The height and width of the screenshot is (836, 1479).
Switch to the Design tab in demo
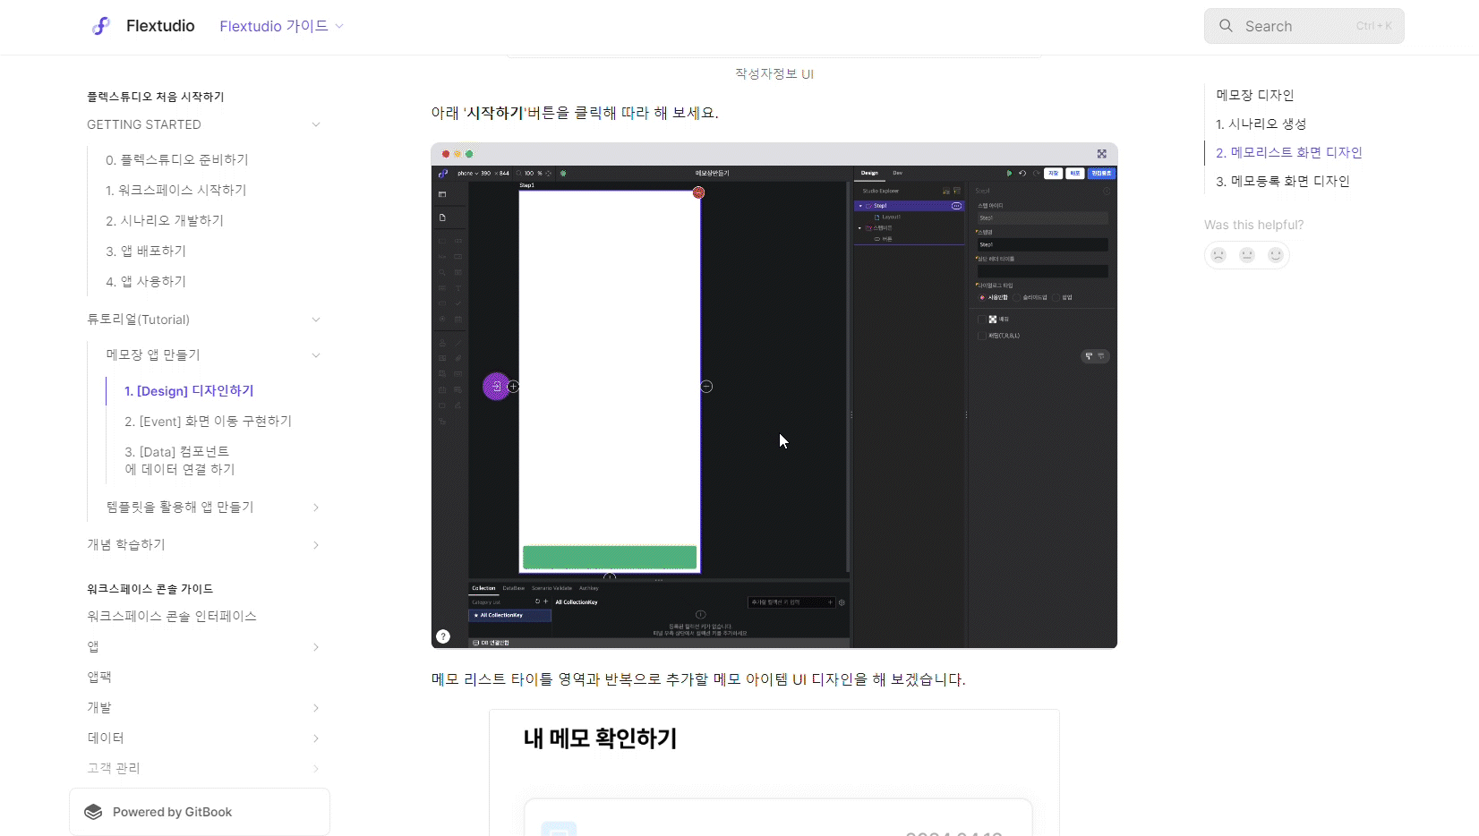(x=869, y=173)
